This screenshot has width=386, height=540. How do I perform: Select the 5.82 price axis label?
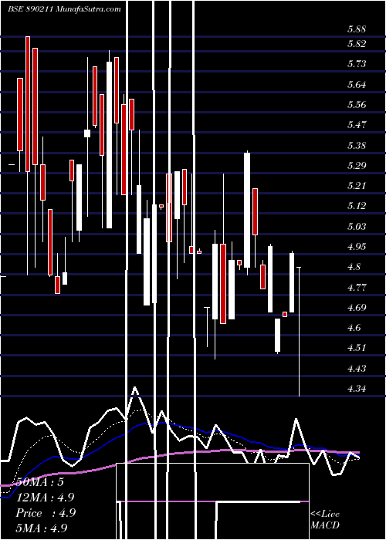tap(357, 44)
